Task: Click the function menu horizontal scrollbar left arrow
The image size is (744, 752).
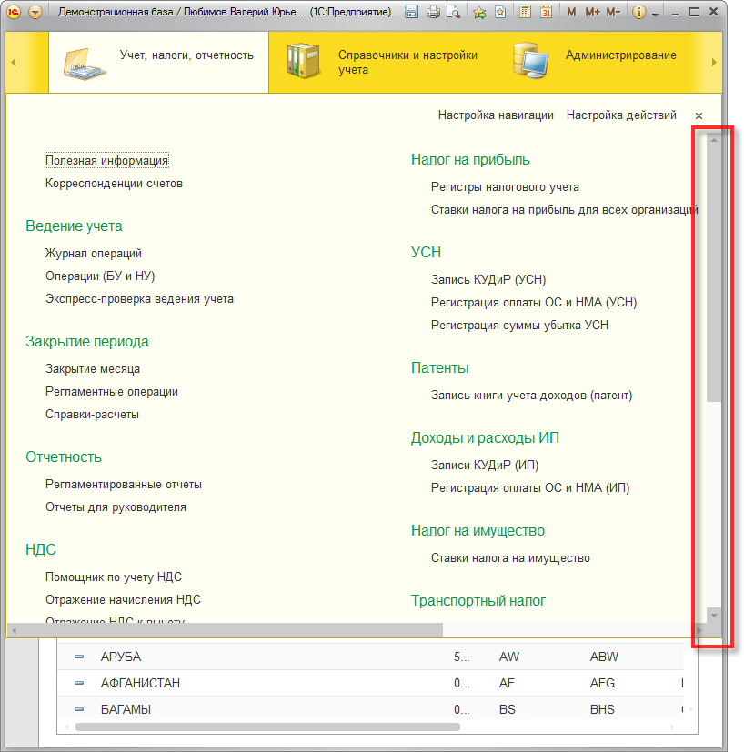Action: click(14, 630)
